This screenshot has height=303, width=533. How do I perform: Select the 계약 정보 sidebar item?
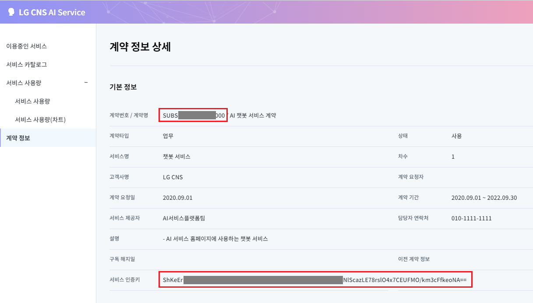coord(18,138)
